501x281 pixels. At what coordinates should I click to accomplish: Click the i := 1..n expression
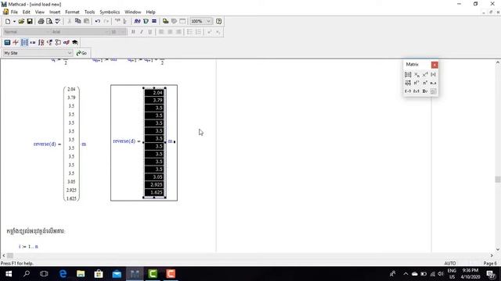click(28, 247)
